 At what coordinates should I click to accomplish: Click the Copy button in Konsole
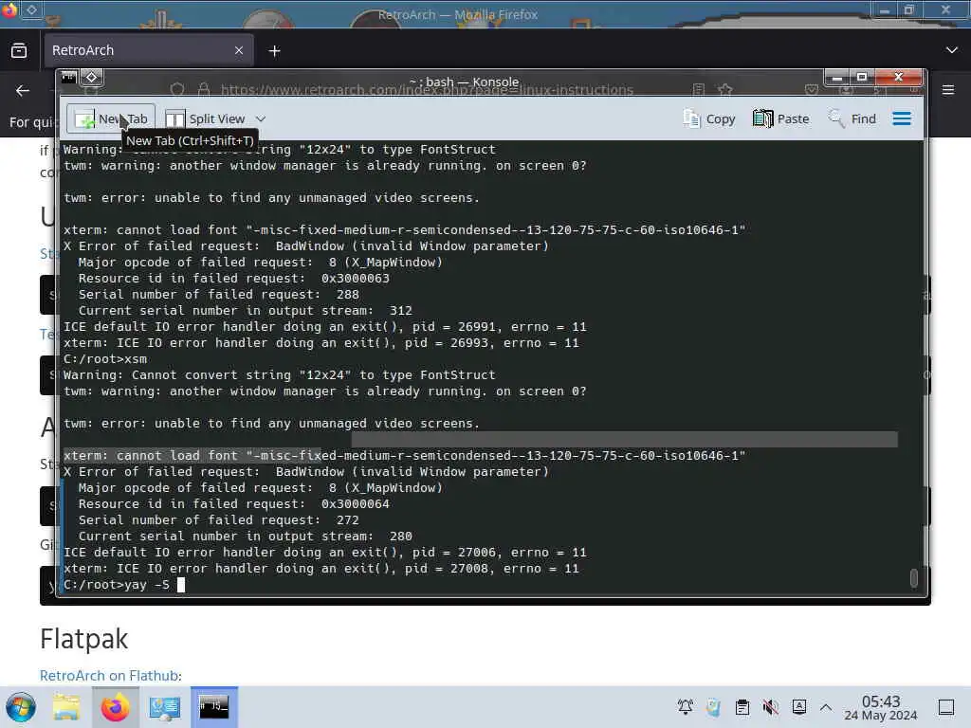(709, 118)
